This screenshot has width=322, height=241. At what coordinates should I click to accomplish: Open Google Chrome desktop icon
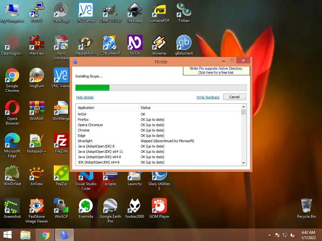pyautogui.click(x=12, y=80)
